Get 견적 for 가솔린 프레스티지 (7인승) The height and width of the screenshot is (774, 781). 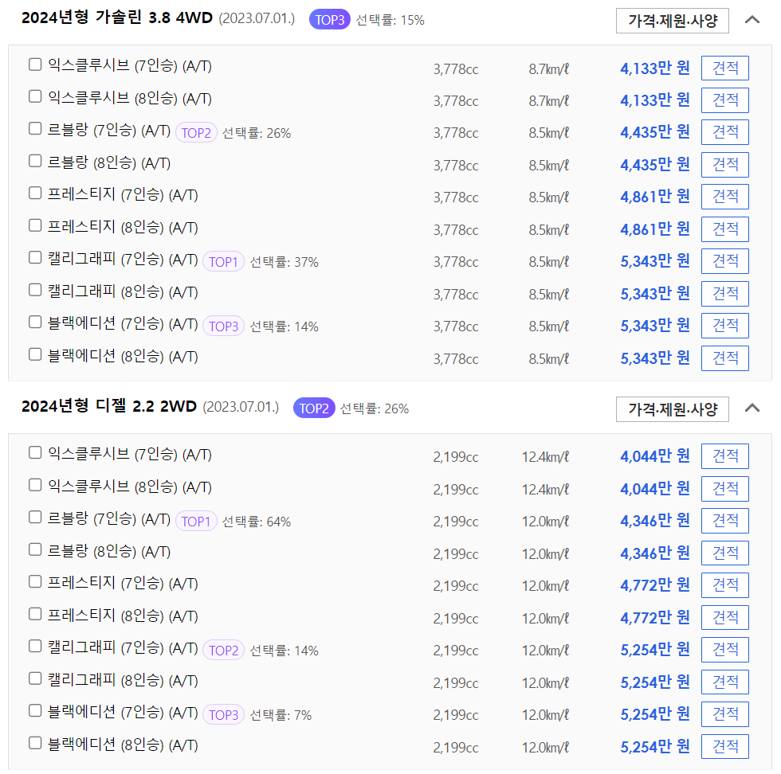pos(724,197)
